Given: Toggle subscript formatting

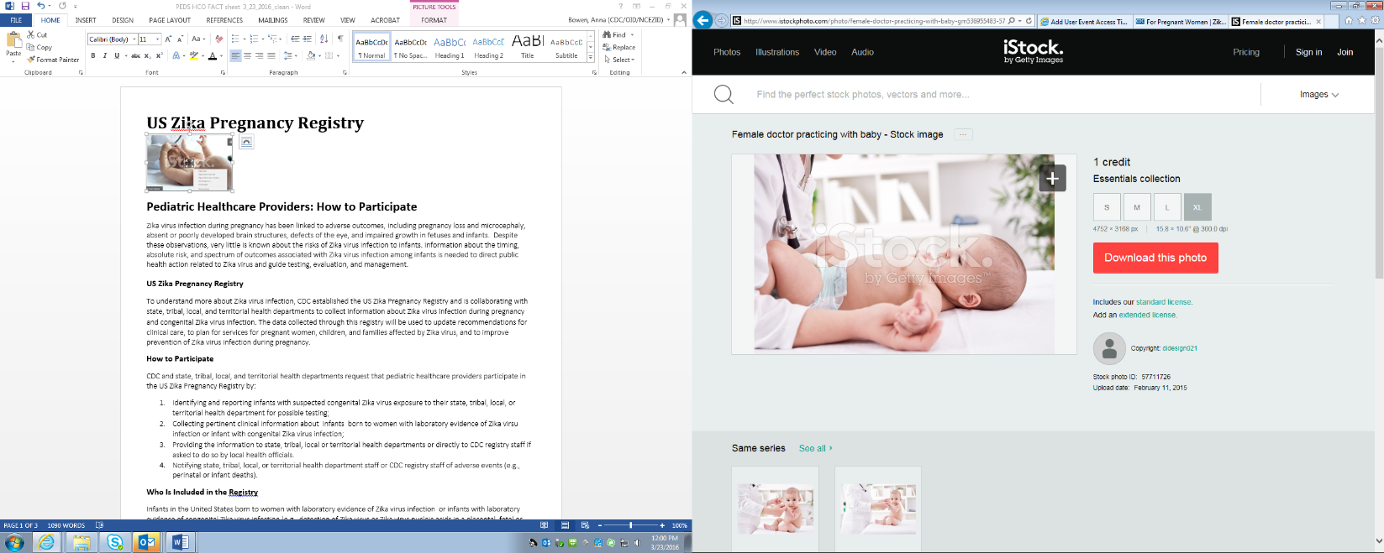Looking at the screenshot, I should click(x=147, y=55).
